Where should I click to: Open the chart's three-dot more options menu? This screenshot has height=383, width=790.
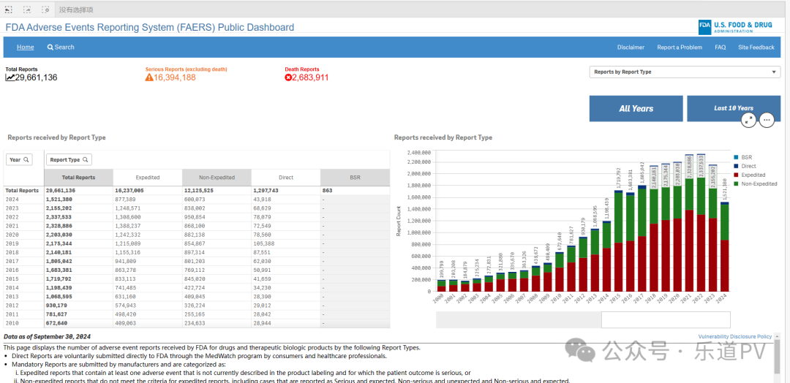(767, 120)
